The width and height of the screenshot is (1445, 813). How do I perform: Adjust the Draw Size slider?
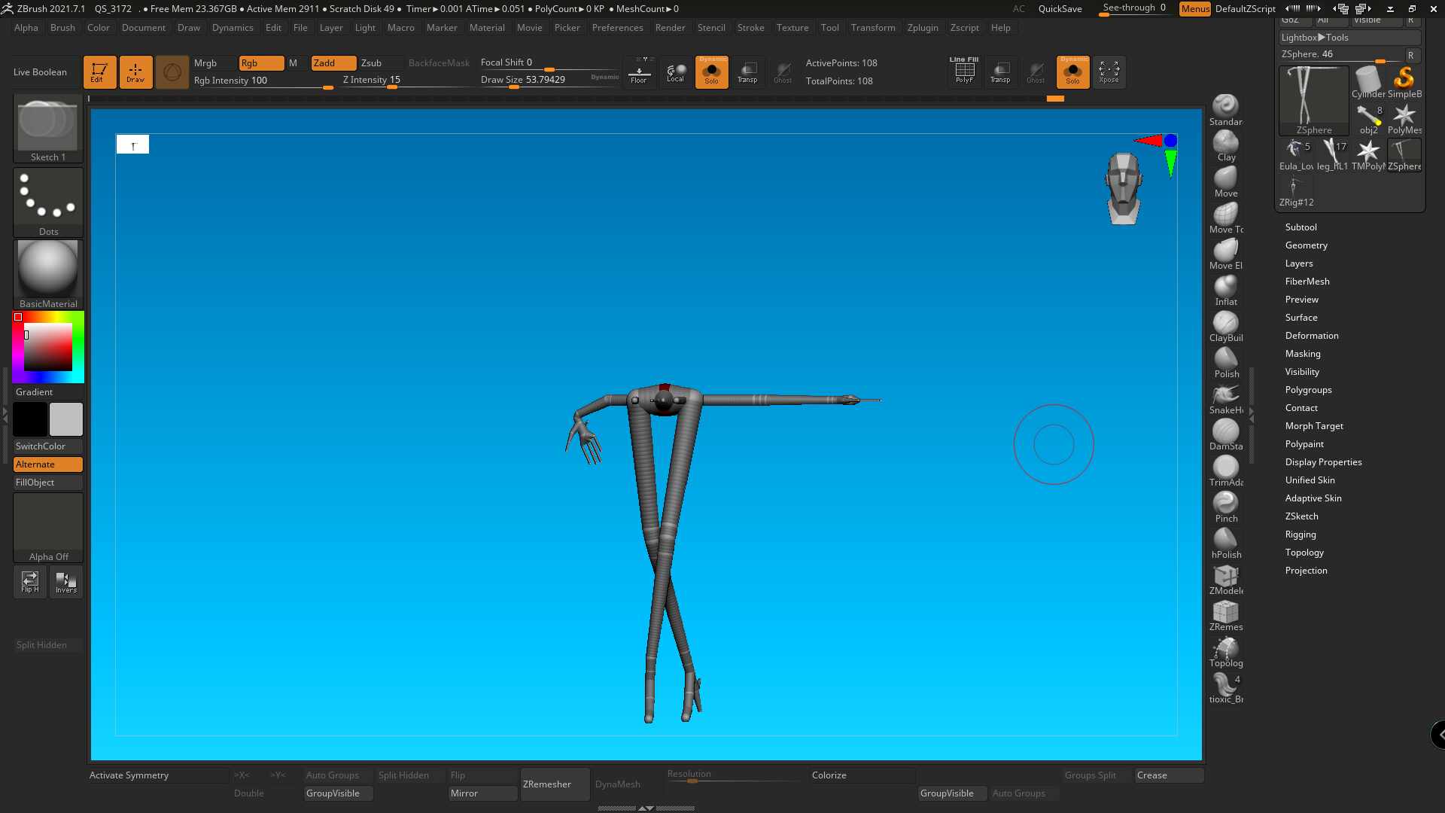(x=549, y=80)
